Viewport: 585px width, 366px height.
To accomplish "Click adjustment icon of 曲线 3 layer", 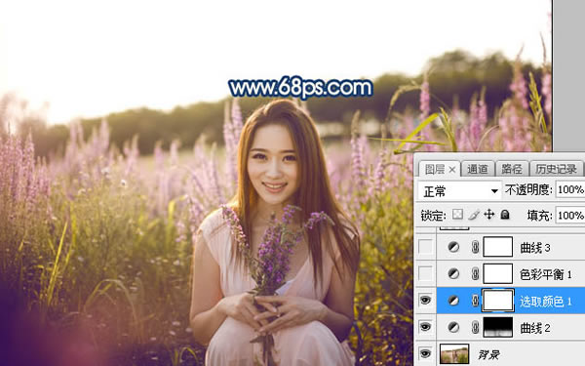I will (x=453, y=247).
